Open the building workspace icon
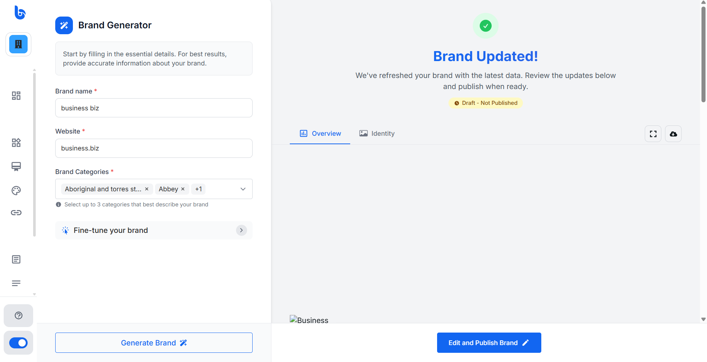 [x=18, y=44]
